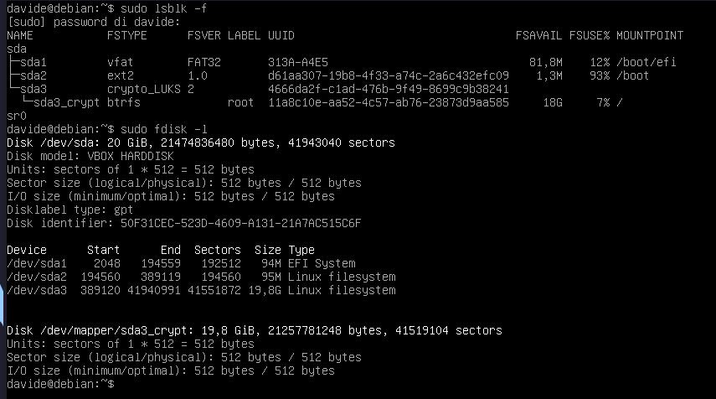Click the Disk identifier value text

[240, 224]
